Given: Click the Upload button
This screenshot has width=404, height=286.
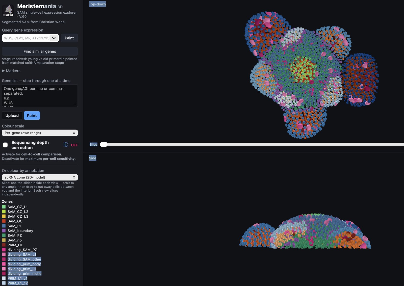Looking at the screenshot, I should click(12, 116).
